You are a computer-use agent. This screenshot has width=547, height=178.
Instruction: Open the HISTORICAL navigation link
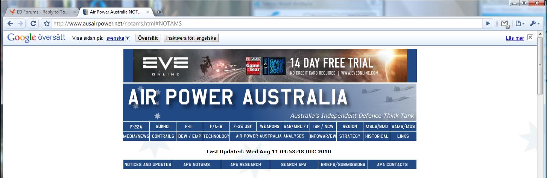pyautogui.click(x=377, y=136)
